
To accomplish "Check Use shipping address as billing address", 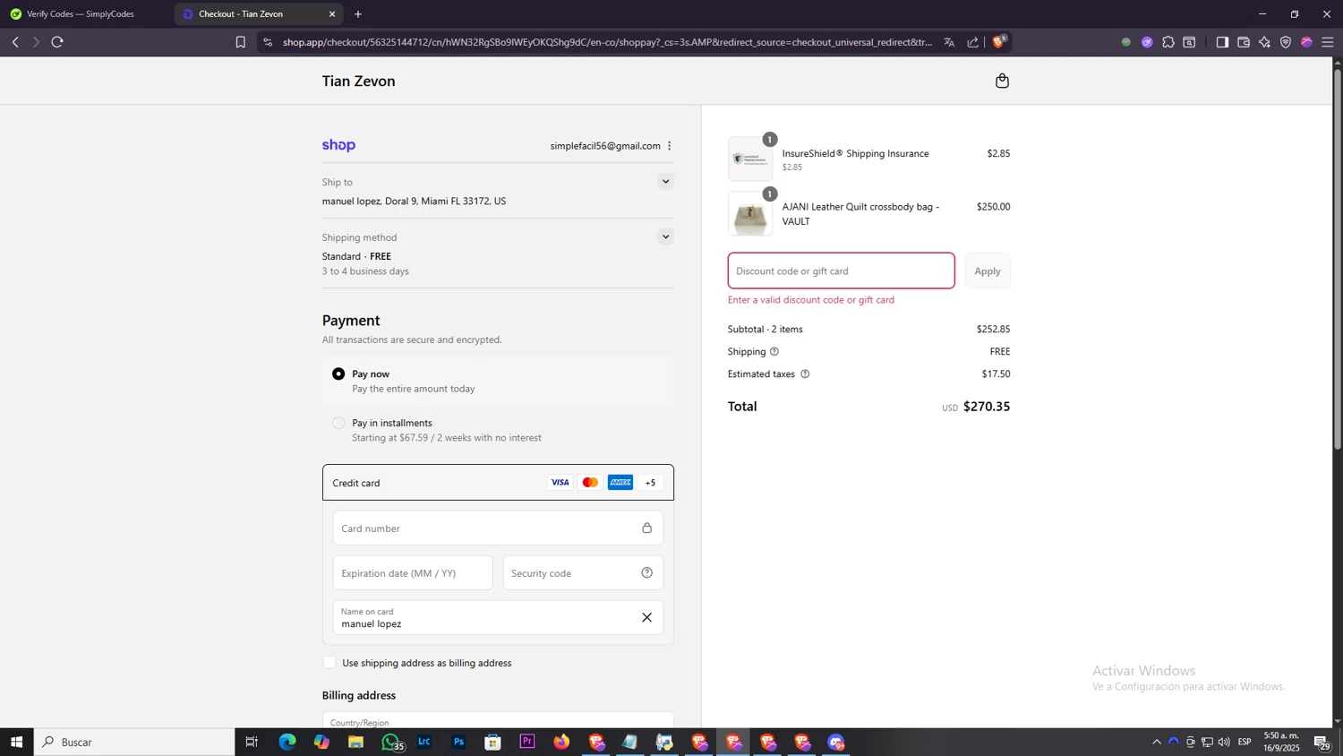I will tap(329, 663).
